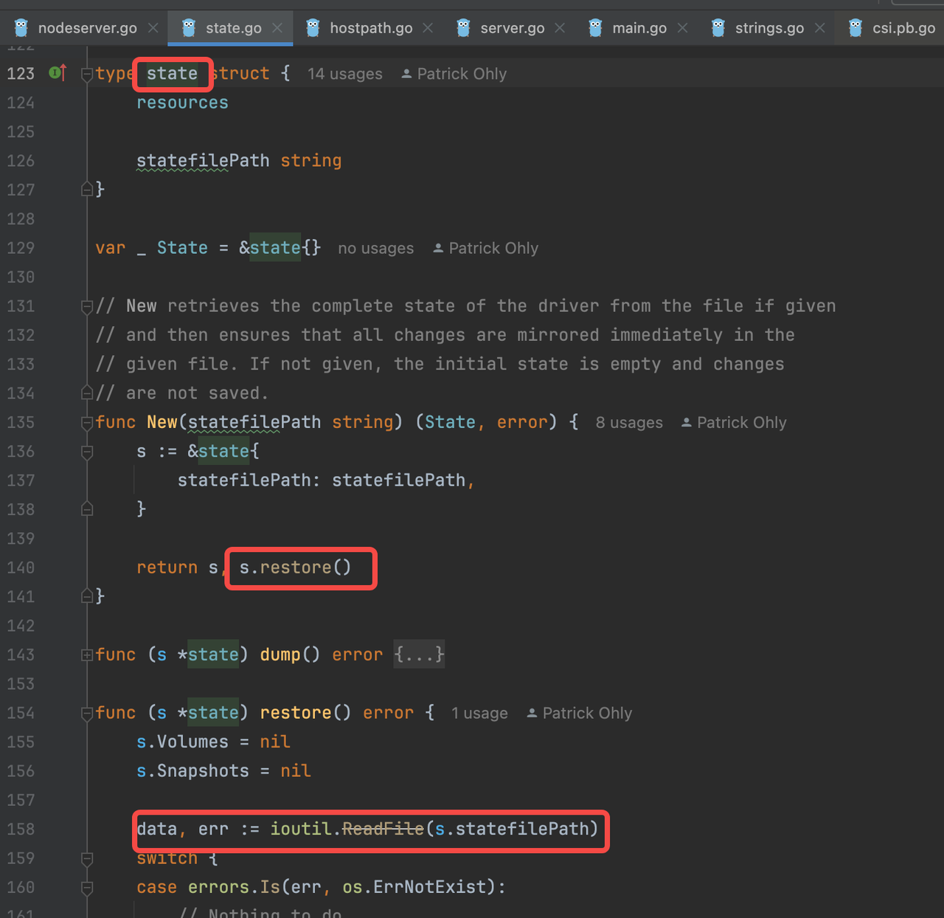Screen dimensions: 944x918
Task: Click the gopher icon on strings.go tab
Action: coord(718,28)
